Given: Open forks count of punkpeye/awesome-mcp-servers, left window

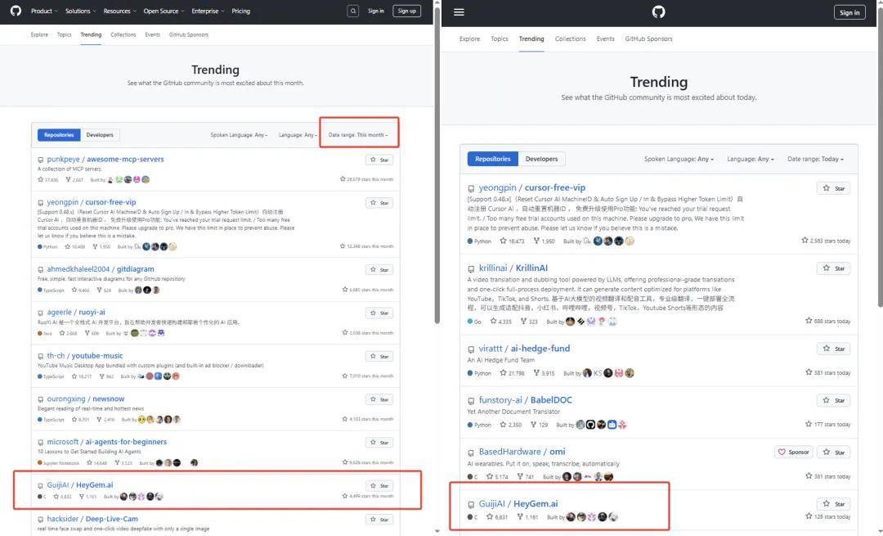Looking at the screenshot, I should [x=74, y=180].
